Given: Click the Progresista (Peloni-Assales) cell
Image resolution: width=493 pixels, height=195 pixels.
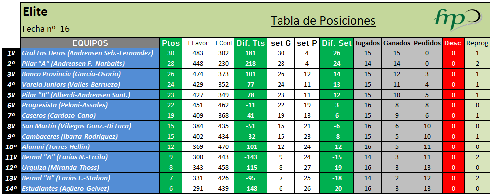Looking at the screenshot, I should point(90,105).
